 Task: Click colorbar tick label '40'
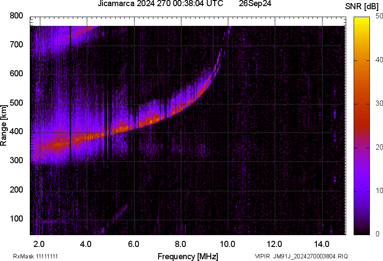[379, 60]
